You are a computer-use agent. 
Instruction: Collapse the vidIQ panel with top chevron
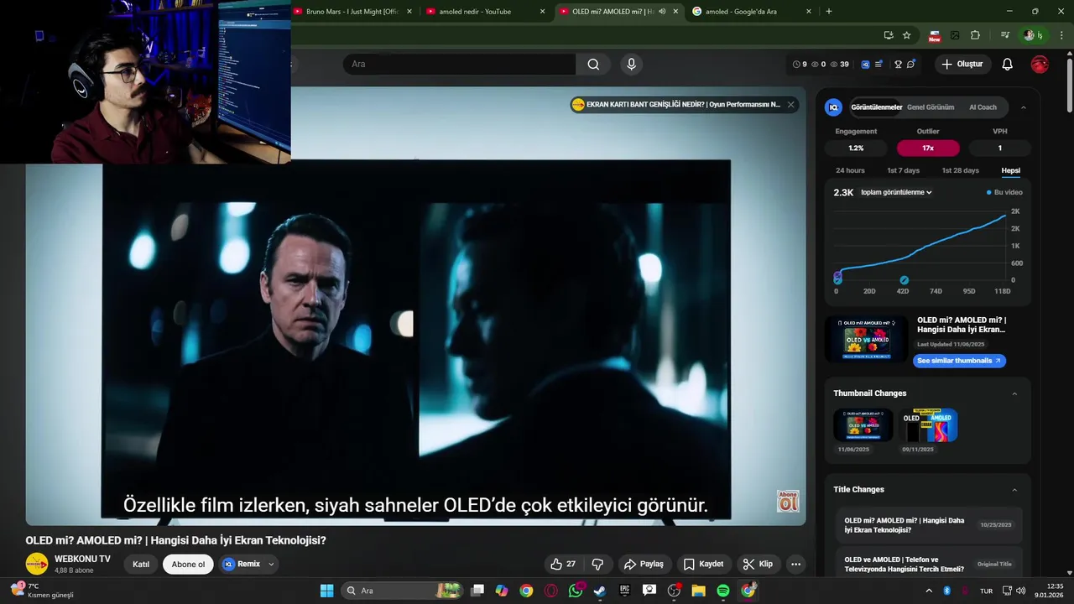coord(1023,107)
